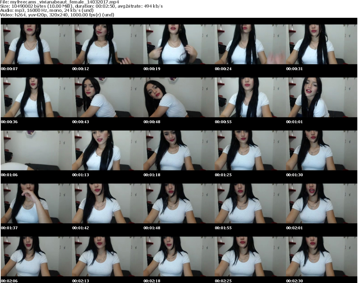358x283 pixels.
Task: Pick the thumbnail at 00:01:37
Action: point(36,203)
